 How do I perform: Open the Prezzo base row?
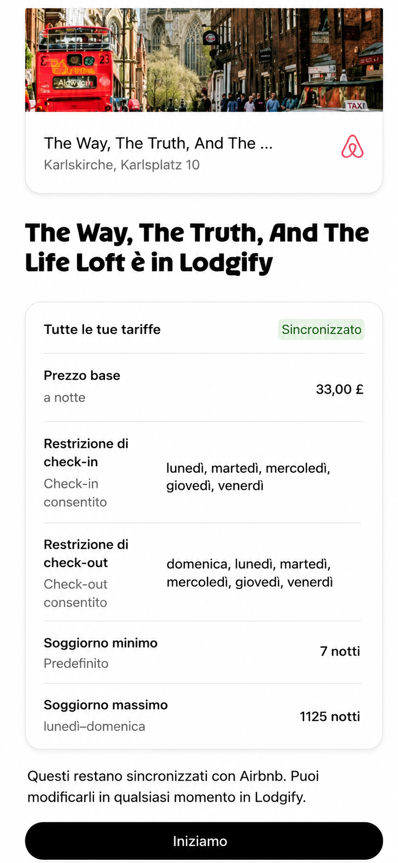(x=204, y=388)
